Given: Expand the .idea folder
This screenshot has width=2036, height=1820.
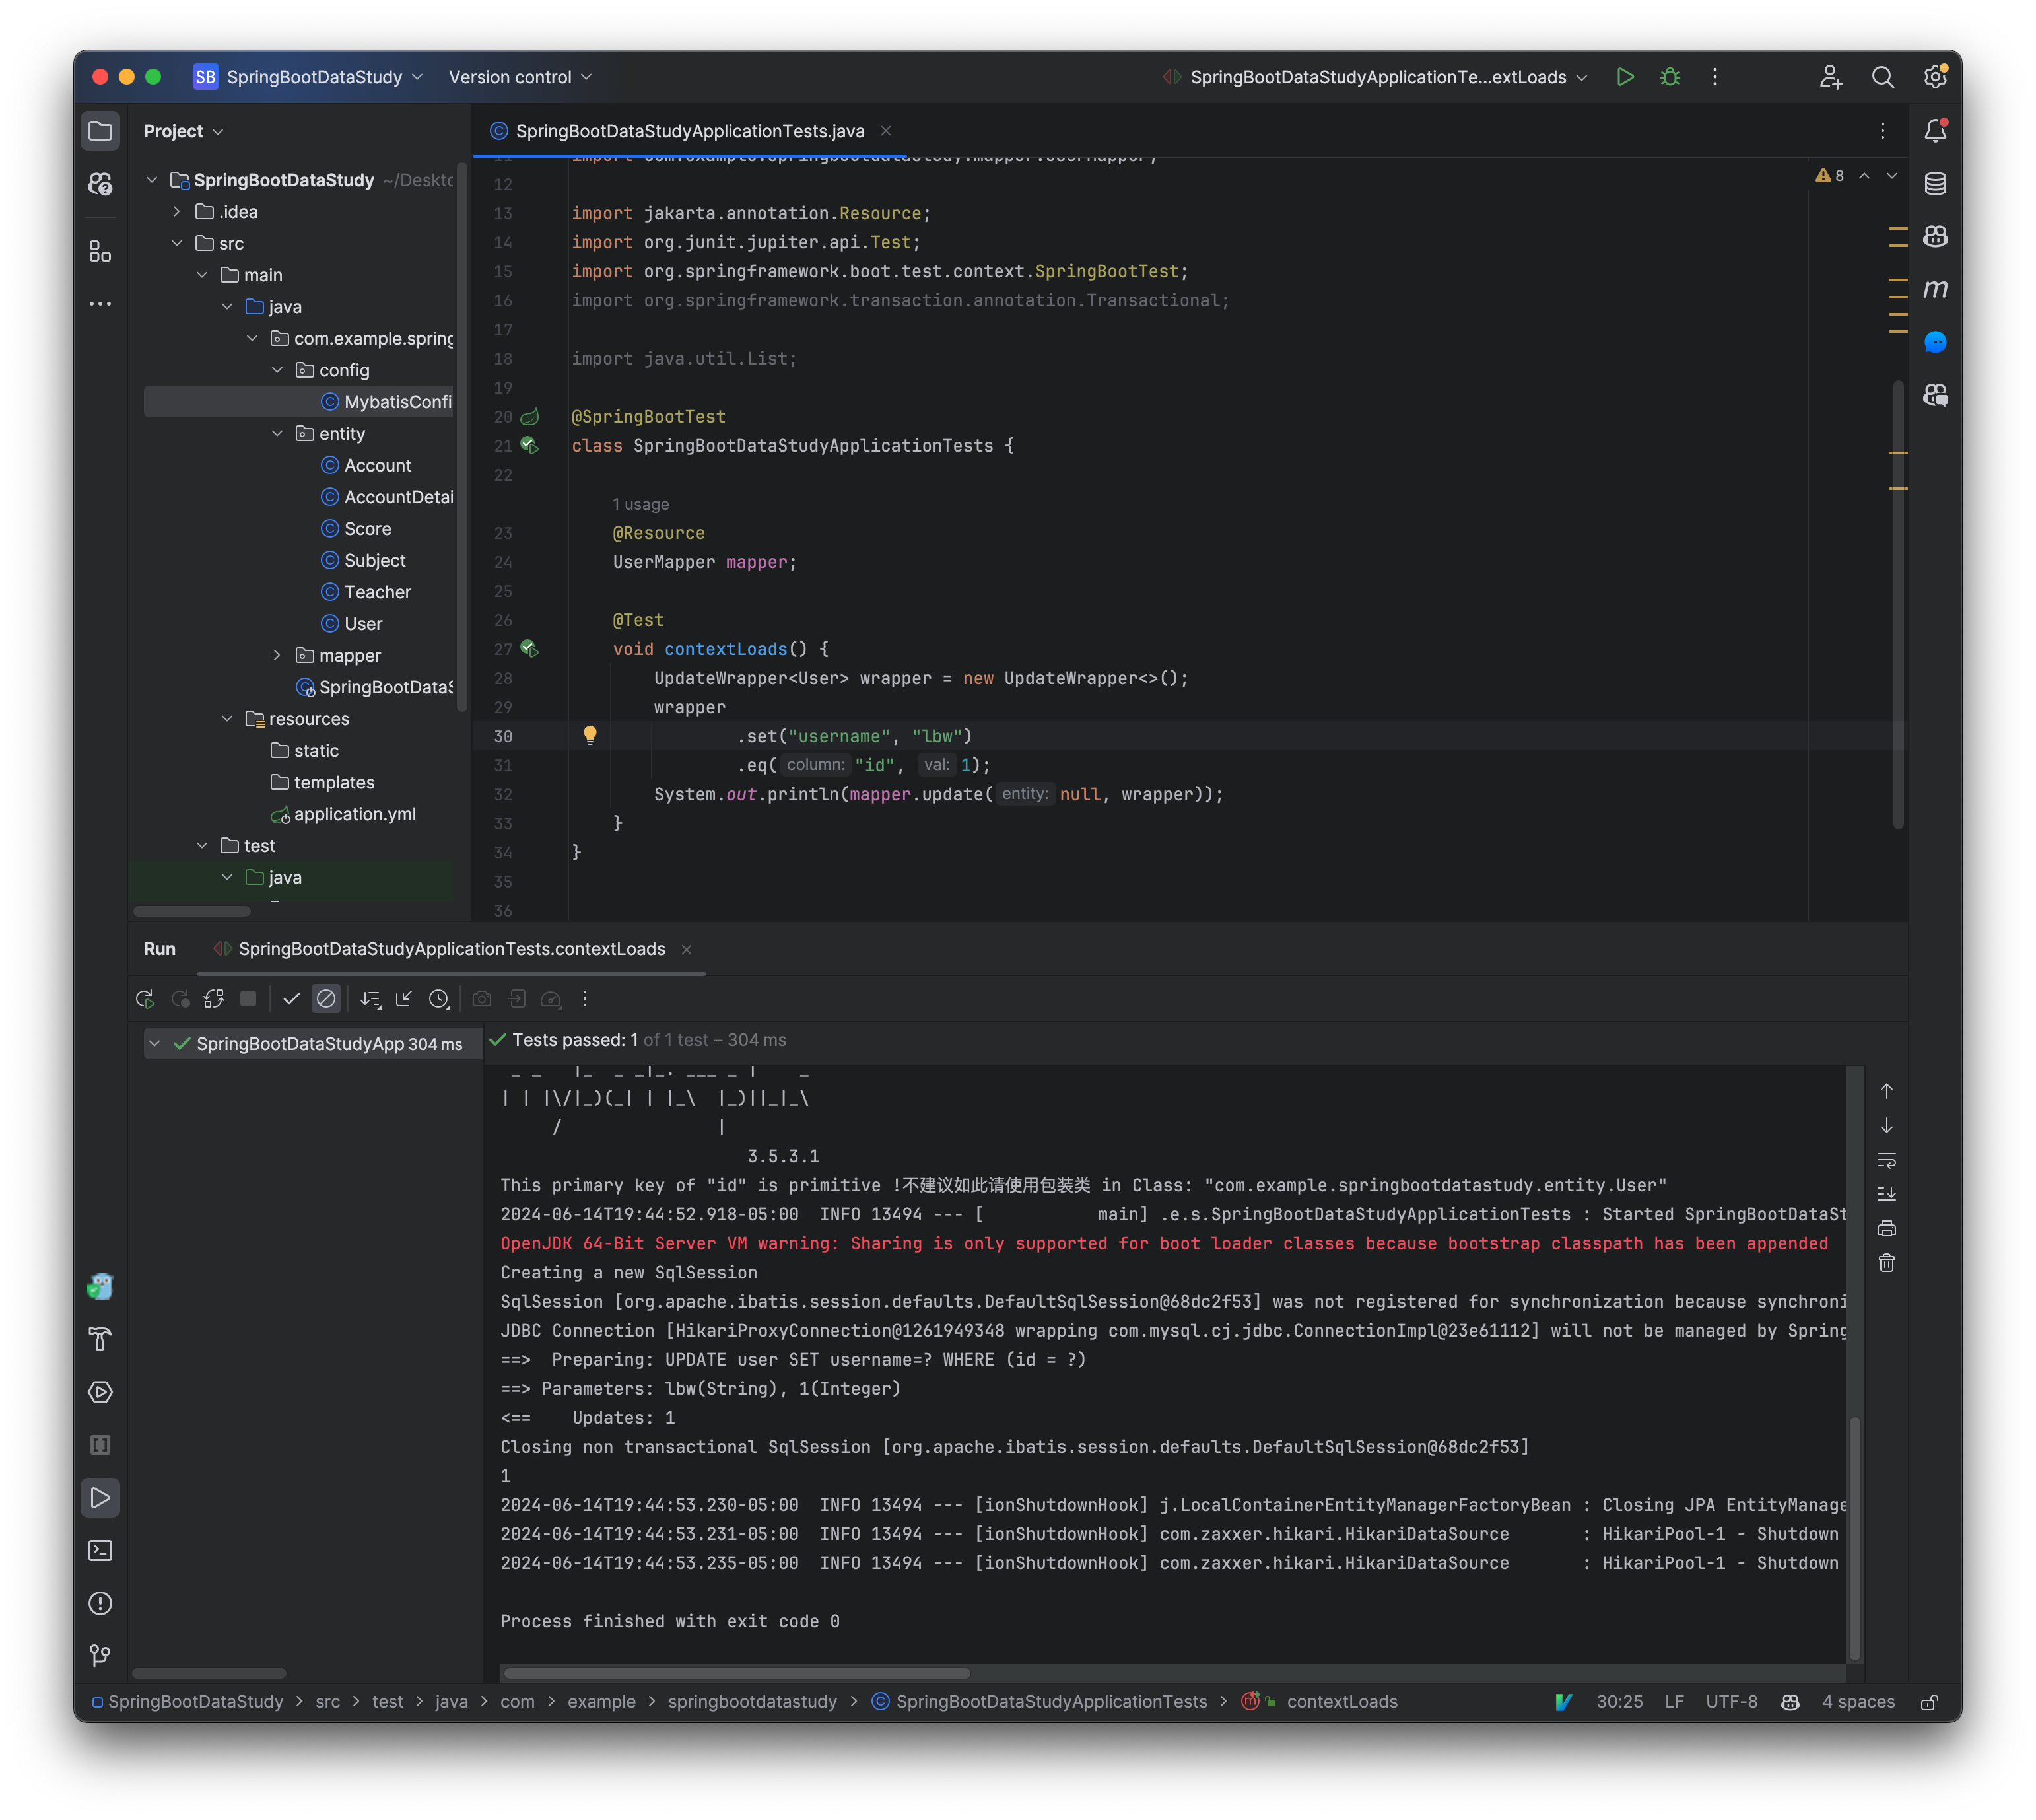Looking at the screenshot, I should coord(177,212).
